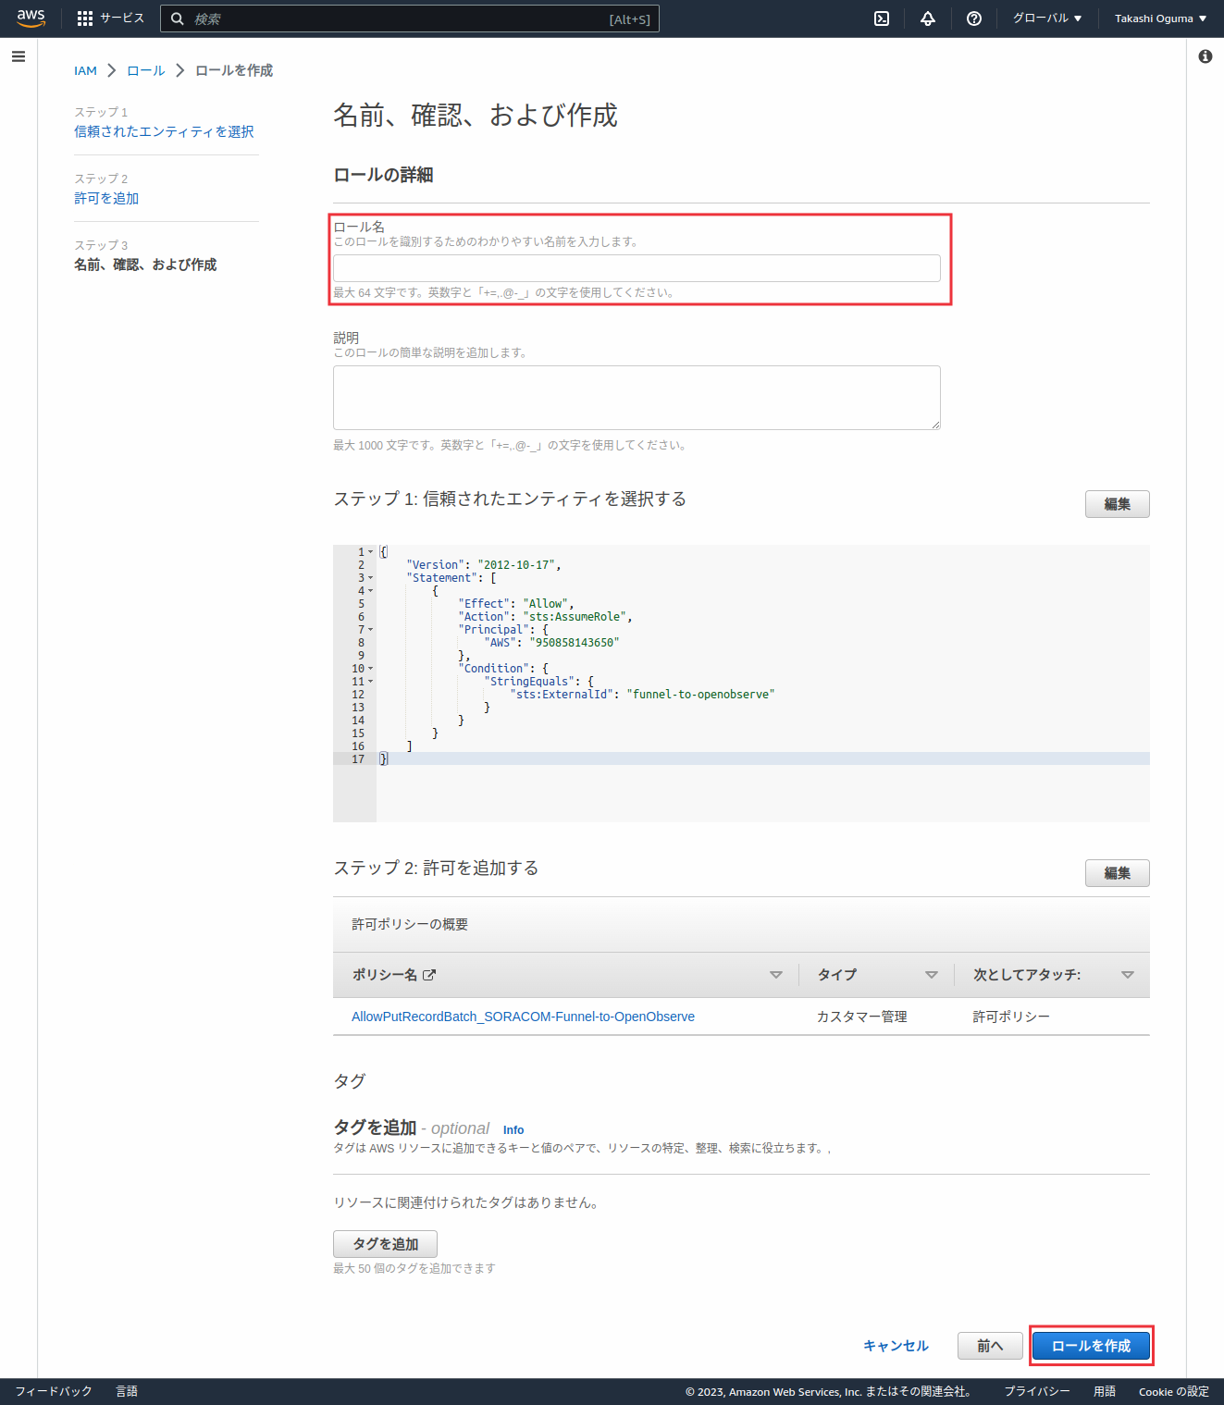Image resolution: width=1224 pixels, height=1405 pixels.
Task: Open 言語 in the footer
Action: click(x=127, y=1391)
